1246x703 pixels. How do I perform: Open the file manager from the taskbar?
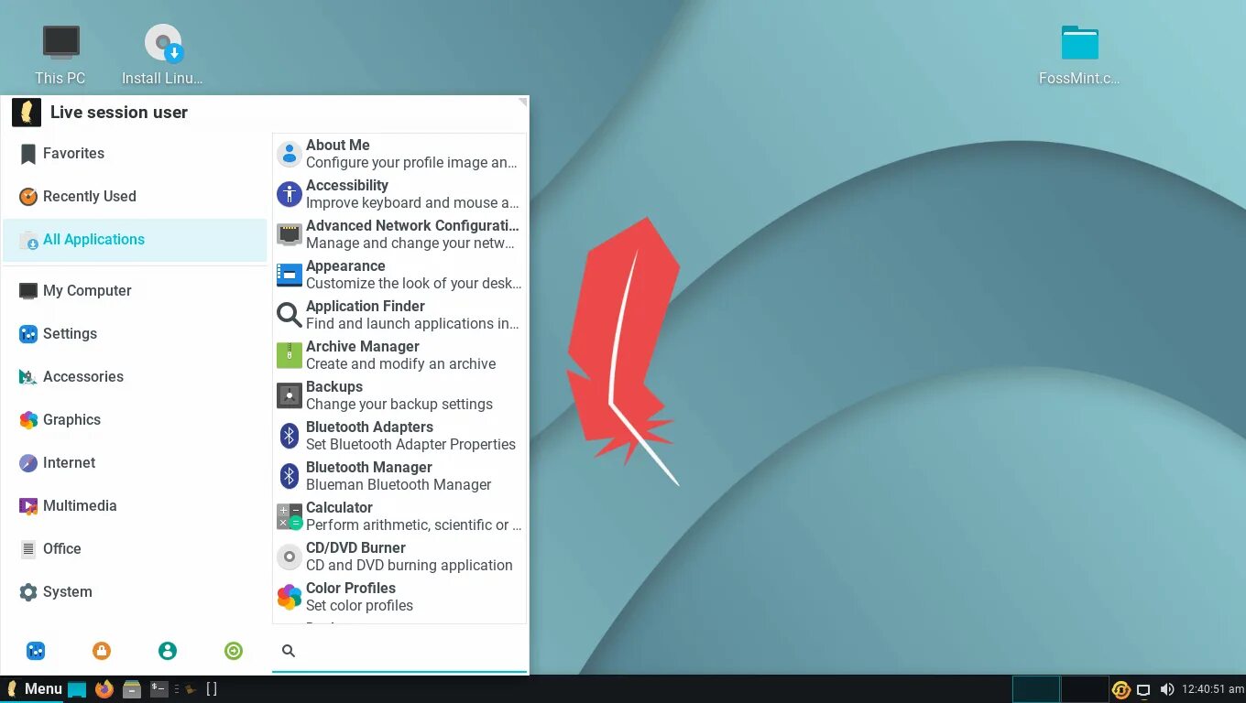(132, 689)
